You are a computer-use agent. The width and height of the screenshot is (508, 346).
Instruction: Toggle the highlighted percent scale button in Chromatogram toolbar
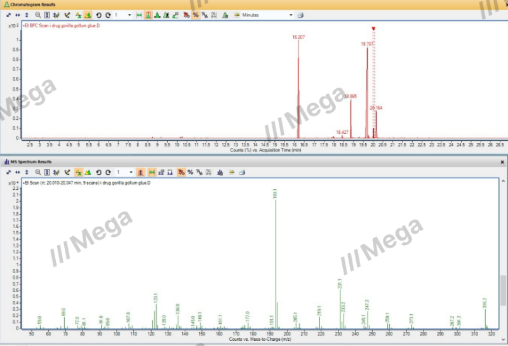click(x=196, y=15)
